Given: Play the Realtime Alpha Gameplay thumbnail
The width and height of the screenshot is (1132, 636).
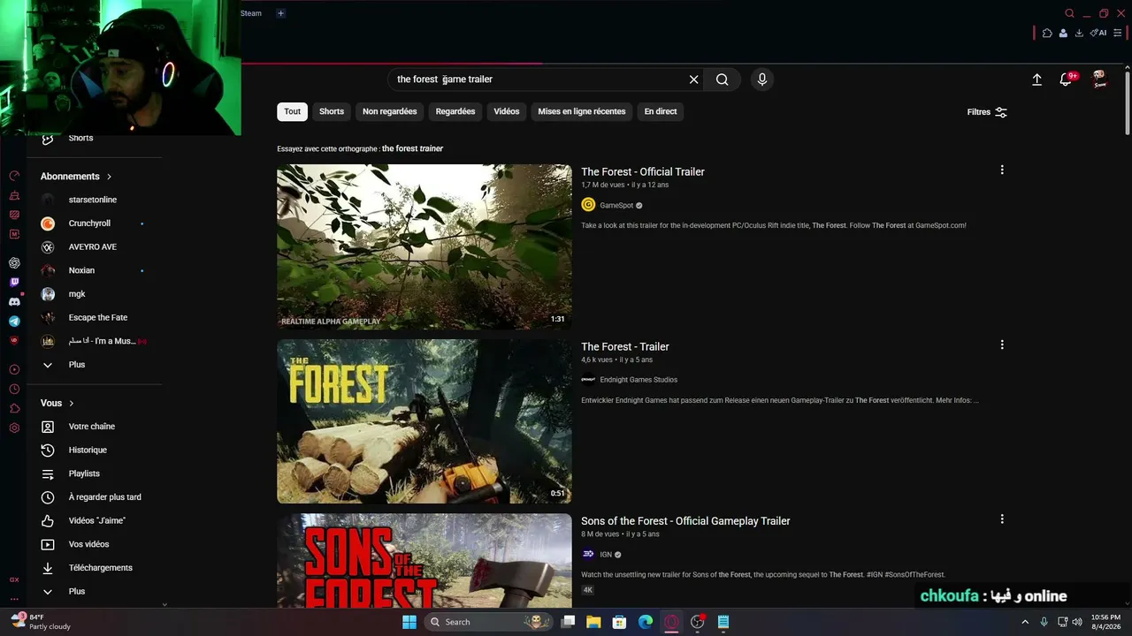Looking at the screenshot, I should pos(424,247).
